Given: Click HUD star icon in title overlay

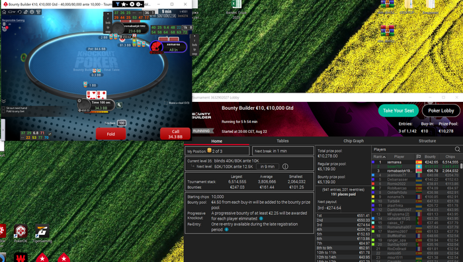Looking at the screenshot, I should [x=124, y=4].
